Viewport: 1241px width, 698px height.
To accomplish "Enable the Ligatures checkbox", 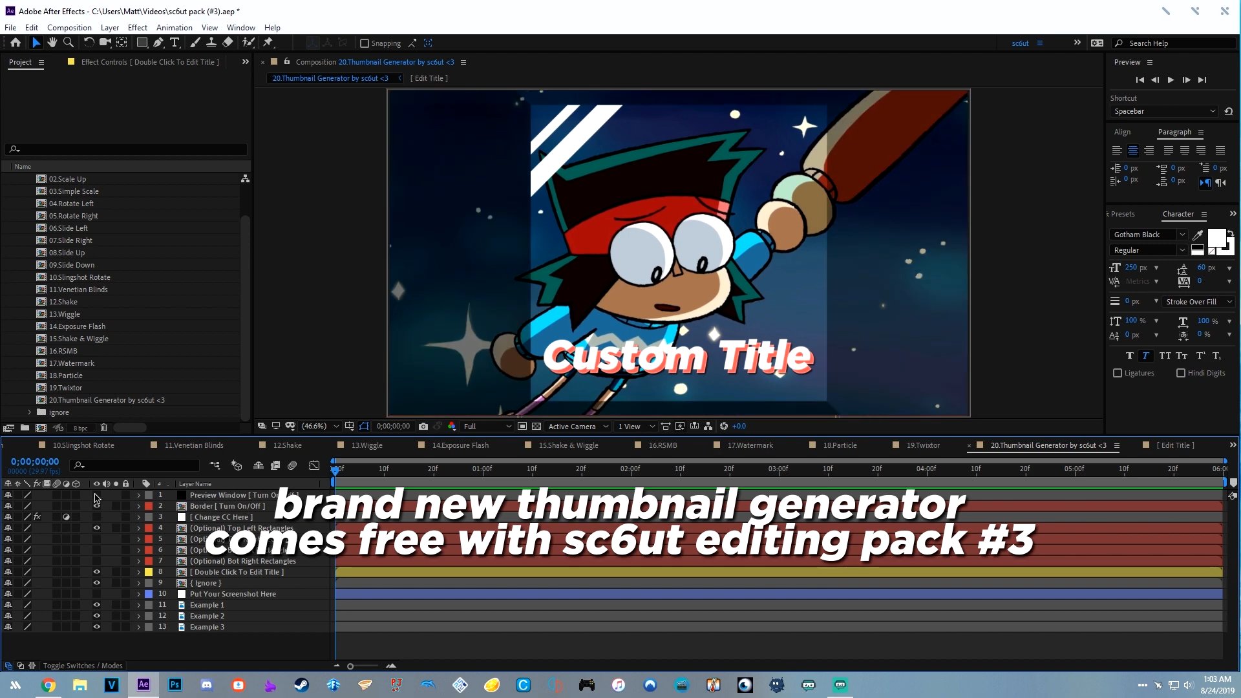I will [x=1118, y=373].
